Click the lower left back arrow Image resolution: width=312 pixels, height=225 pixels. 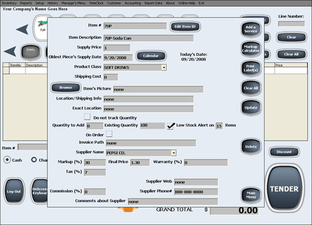10,51
